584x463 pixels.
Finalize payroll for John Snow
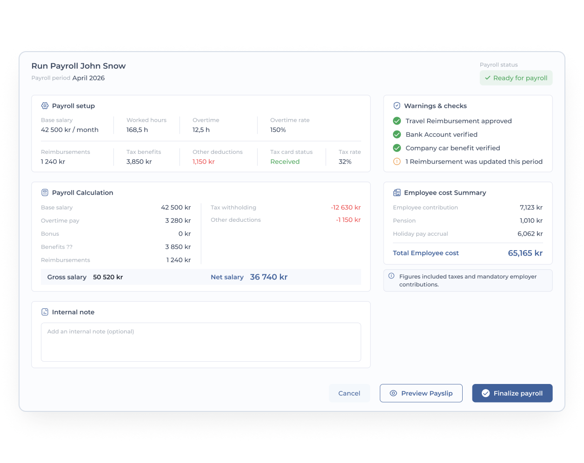[512, 393]
